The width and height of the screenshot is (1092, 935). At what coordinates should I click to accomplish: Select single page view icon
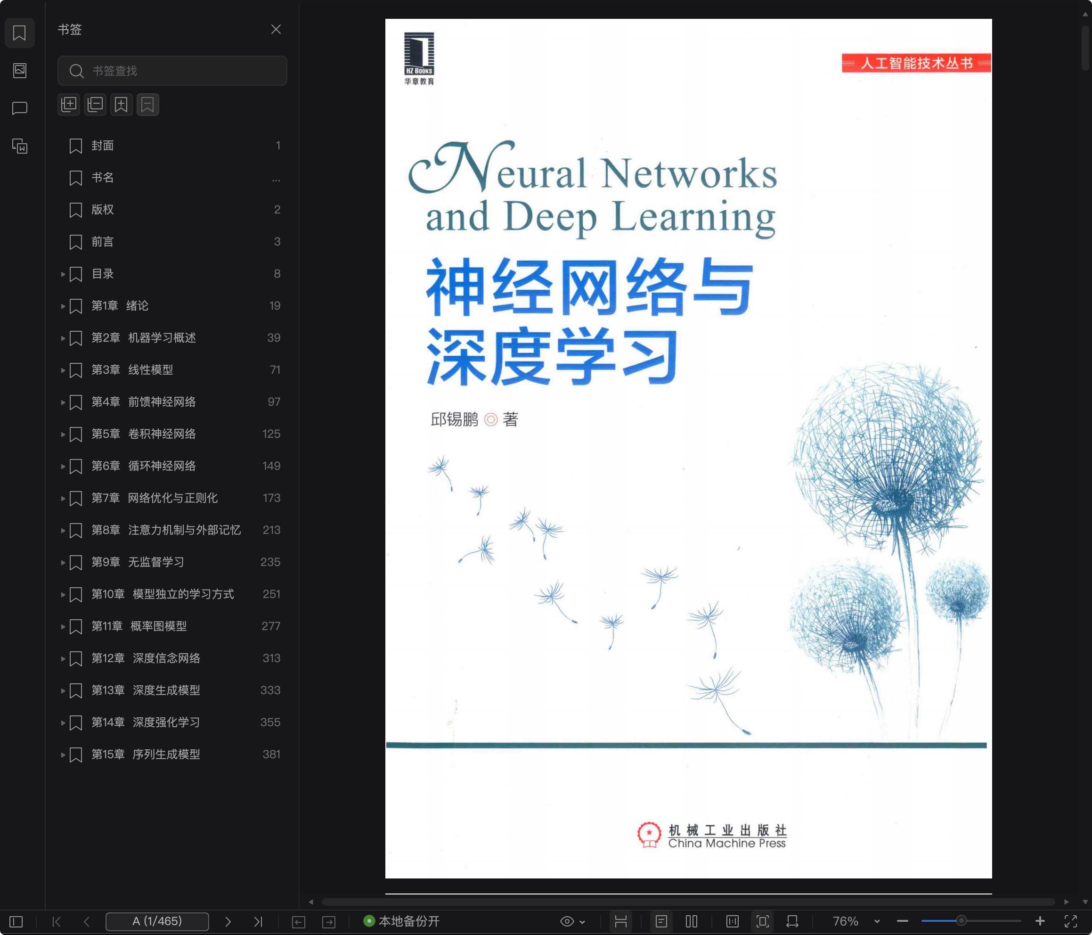pyautogui.click(x=661, y=921)
